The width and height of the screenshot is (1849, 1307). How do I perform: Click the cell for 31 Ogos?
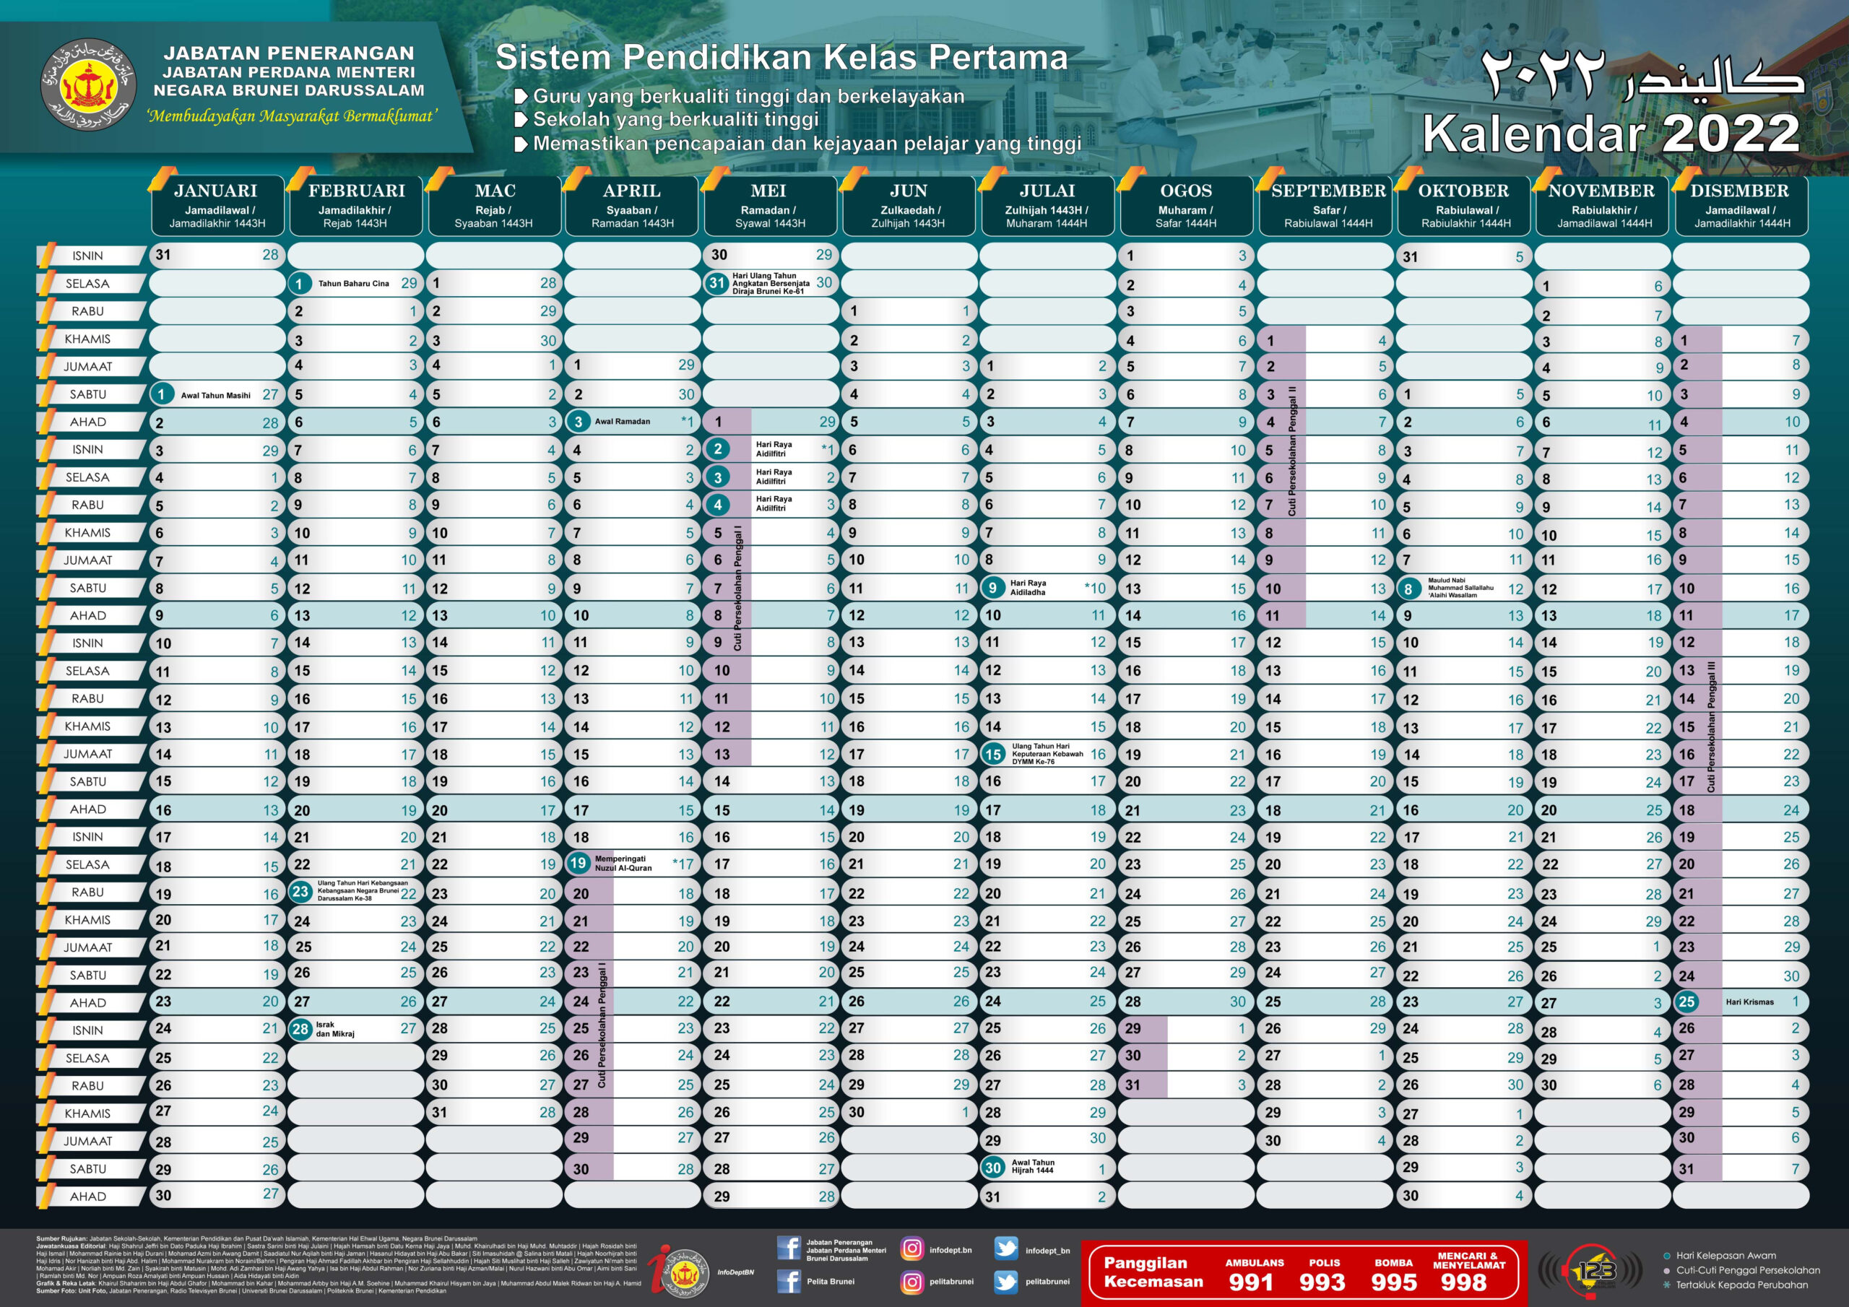(1185, 1084)
